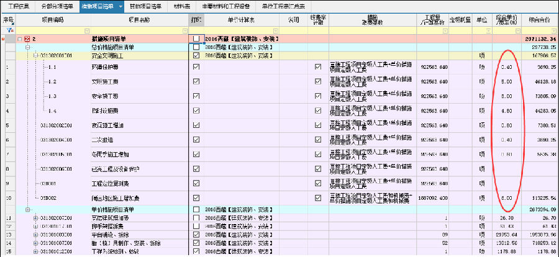
Task: Open the dropdown arrow on 措施项目清单 tab
Action: (x=120, y=6)
